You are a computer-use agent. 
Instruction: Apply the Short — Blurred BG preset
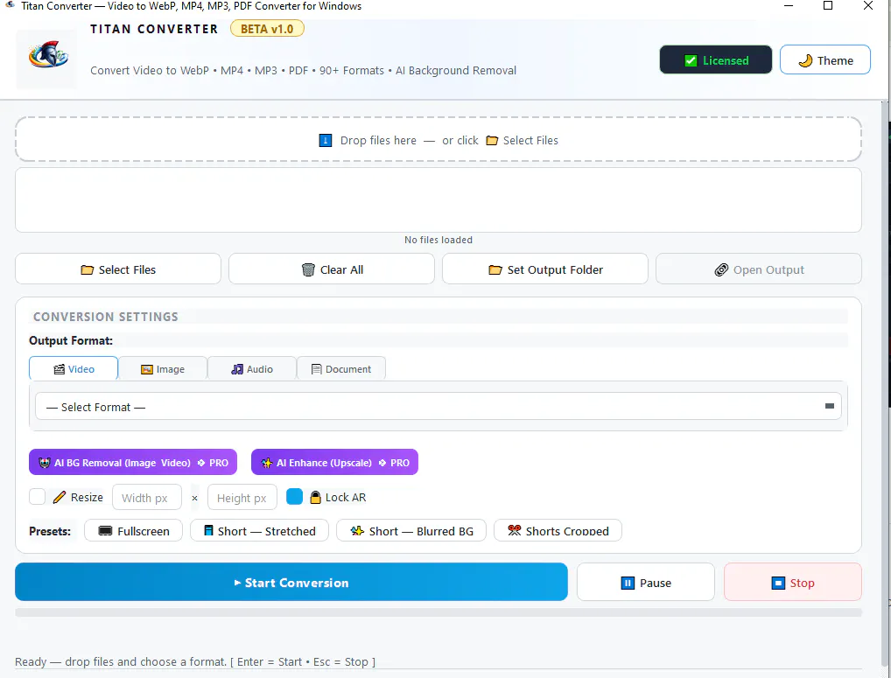[x=411, y=531]
